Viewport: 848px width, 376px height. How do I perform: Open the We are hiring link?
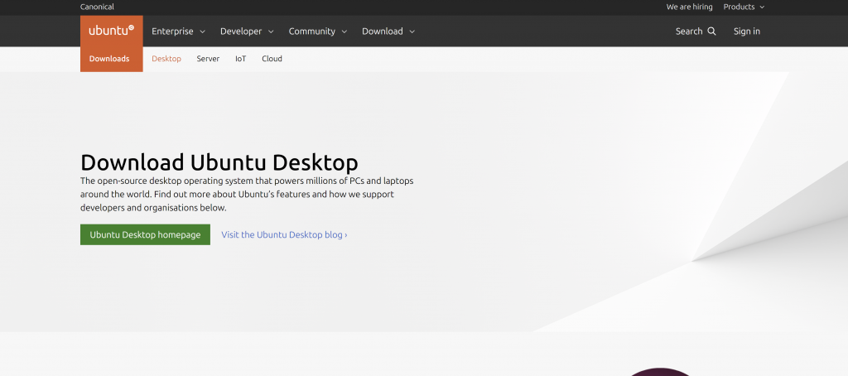[690, 7]
